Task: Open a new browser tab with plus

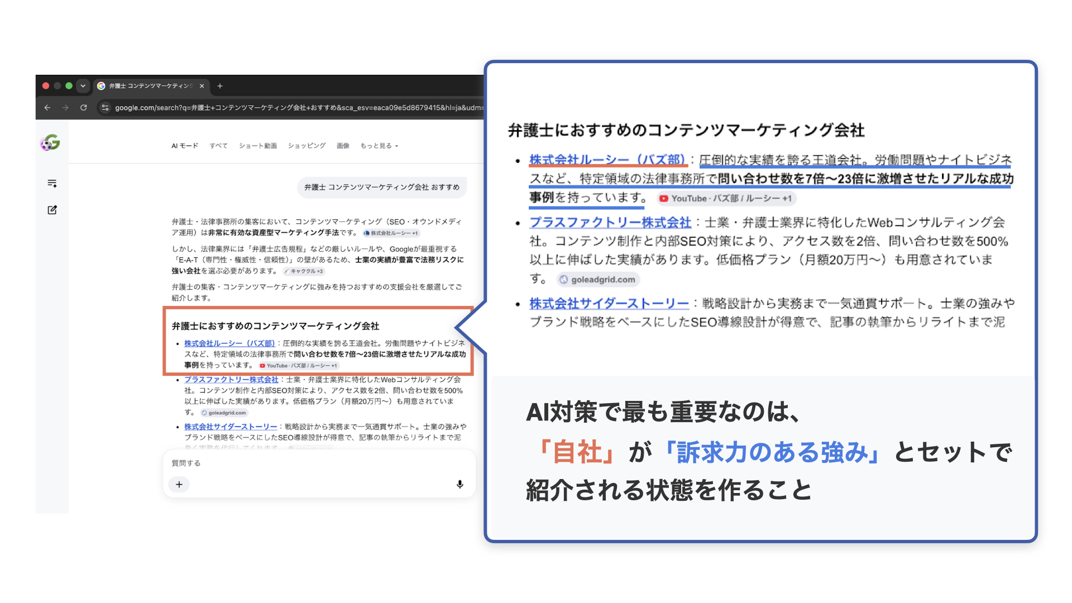Action: click(220, 86)
